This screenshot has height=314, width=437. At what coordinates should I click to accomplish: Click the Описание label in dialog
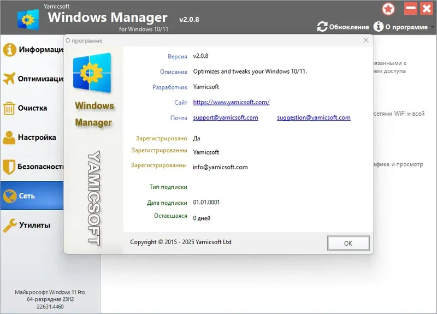pos(173,72)
